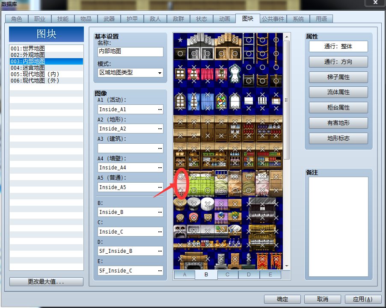Click the round white tablecloth table tile
The height and width of the screenshot is (308, 386).
point(208,204)
